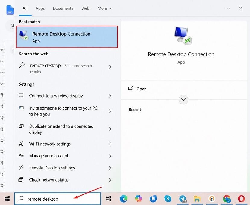Click the Manage your account person icon
The image size is (250, 205).
21,155
